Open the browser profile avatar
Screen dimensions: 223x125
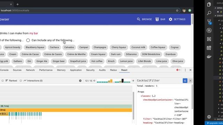184,10
